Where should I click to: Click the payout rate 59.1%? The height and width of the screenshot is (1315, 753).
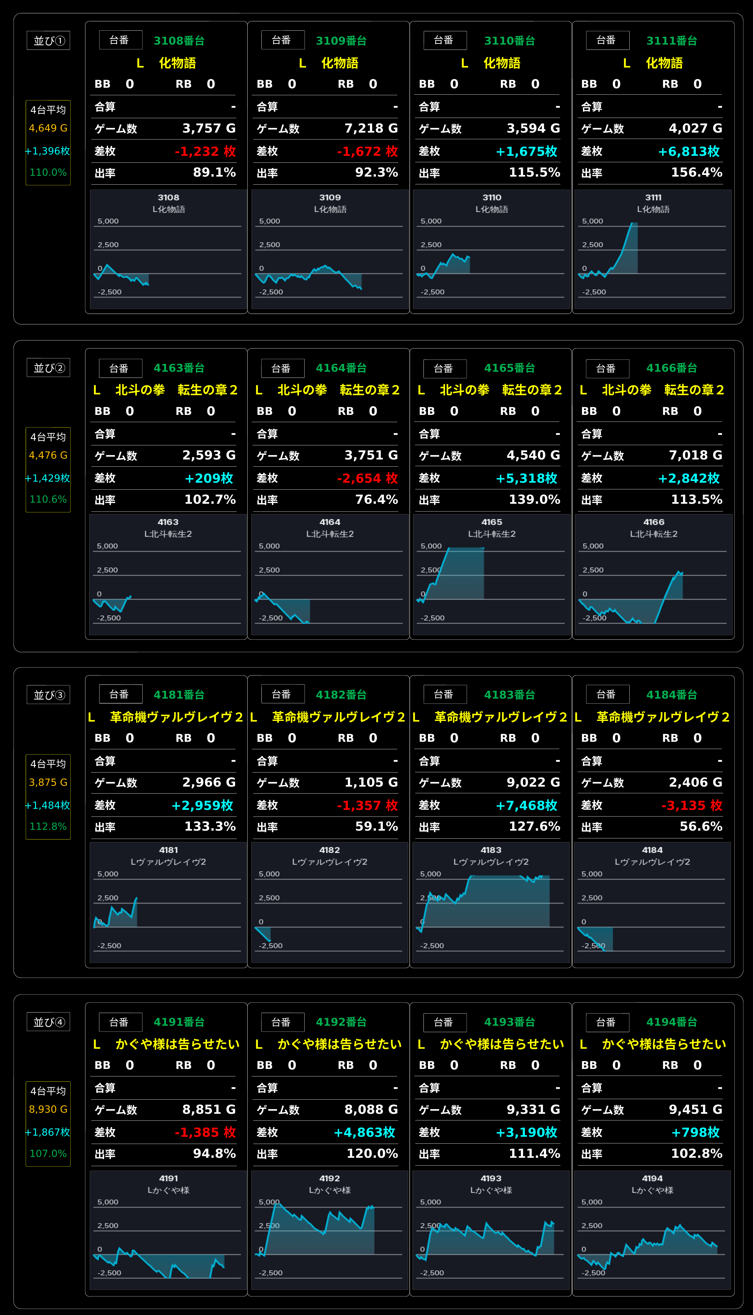[376, 826]
